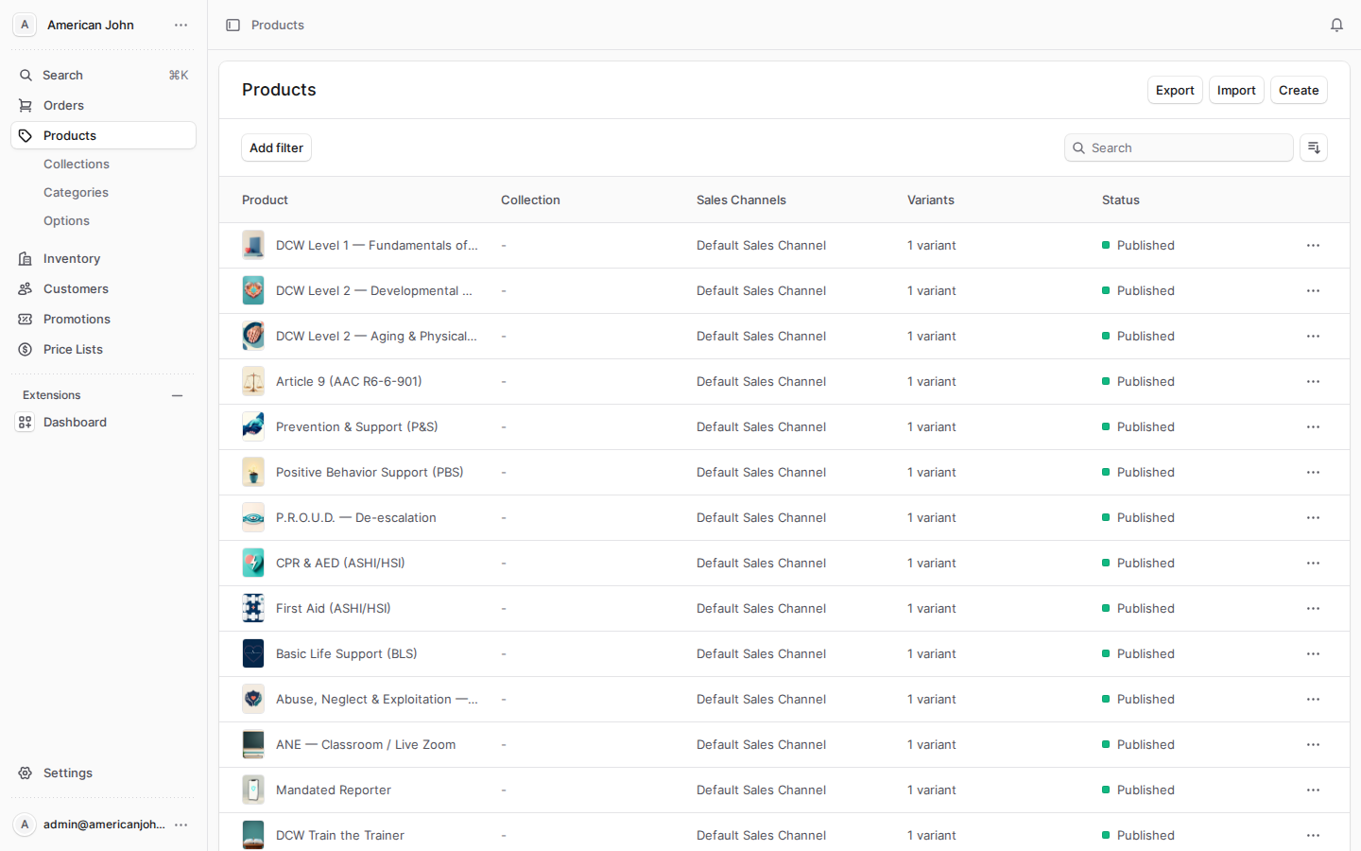Screen dimensions: 1361x851
Task: Go to Inventory in the sidebar
Action: pyautogui.click(x=103, y=258)
